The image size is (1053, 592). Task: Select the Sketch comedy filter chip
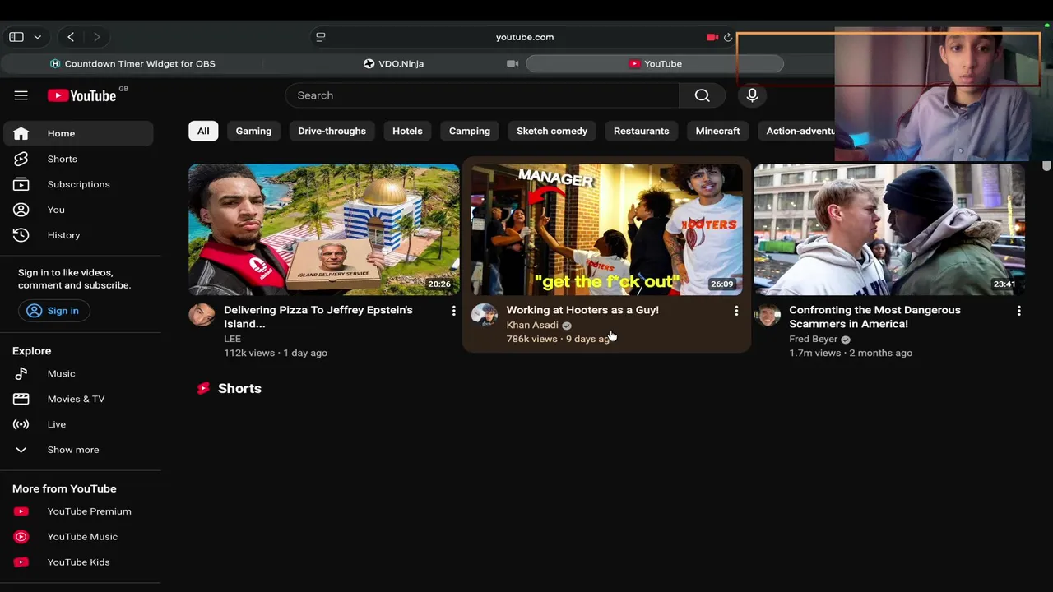[x=552, y=131]
